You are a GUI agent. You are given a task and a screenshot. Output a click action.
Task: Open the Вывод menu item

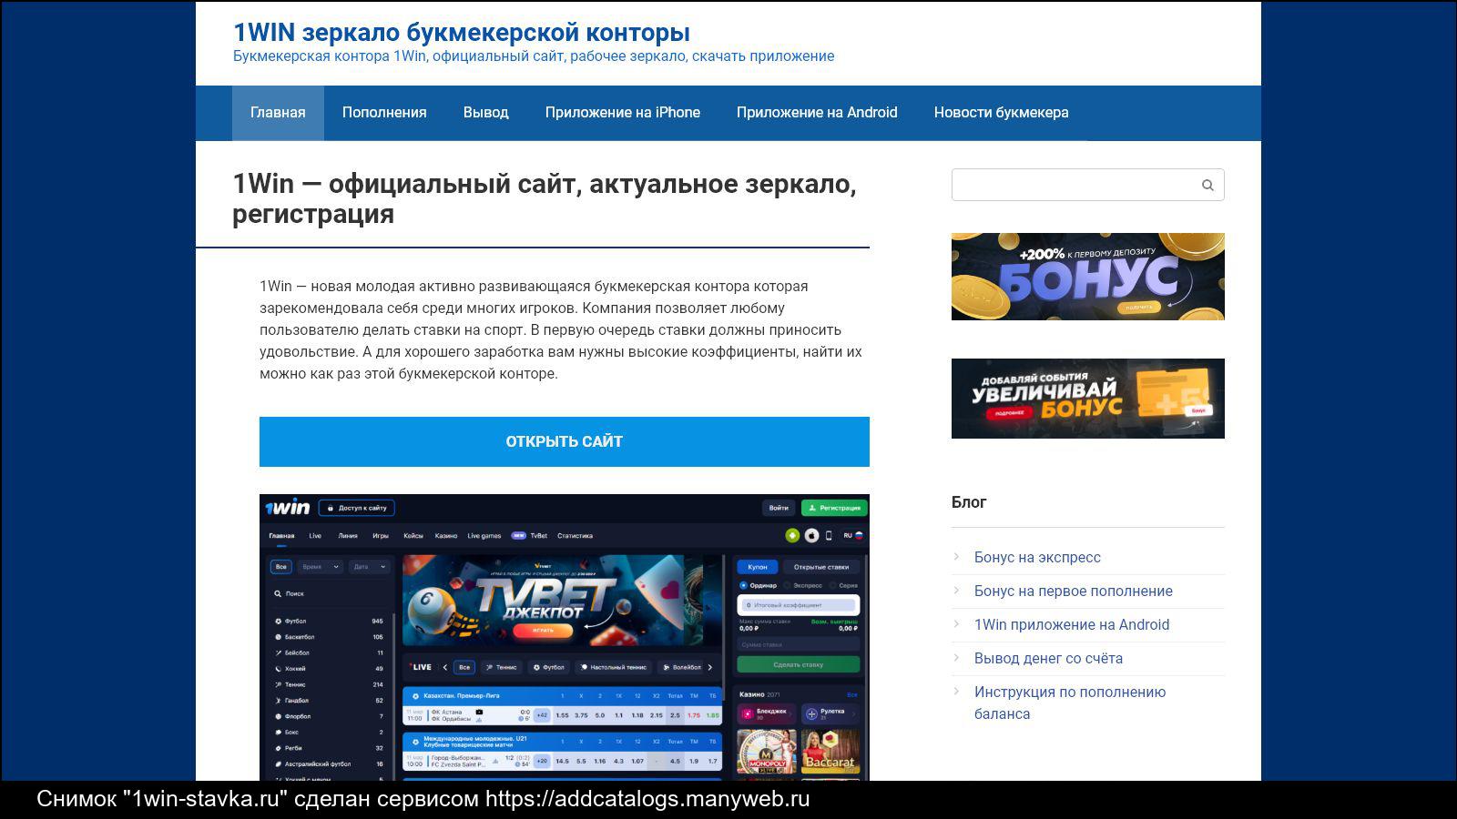(485, 113)
